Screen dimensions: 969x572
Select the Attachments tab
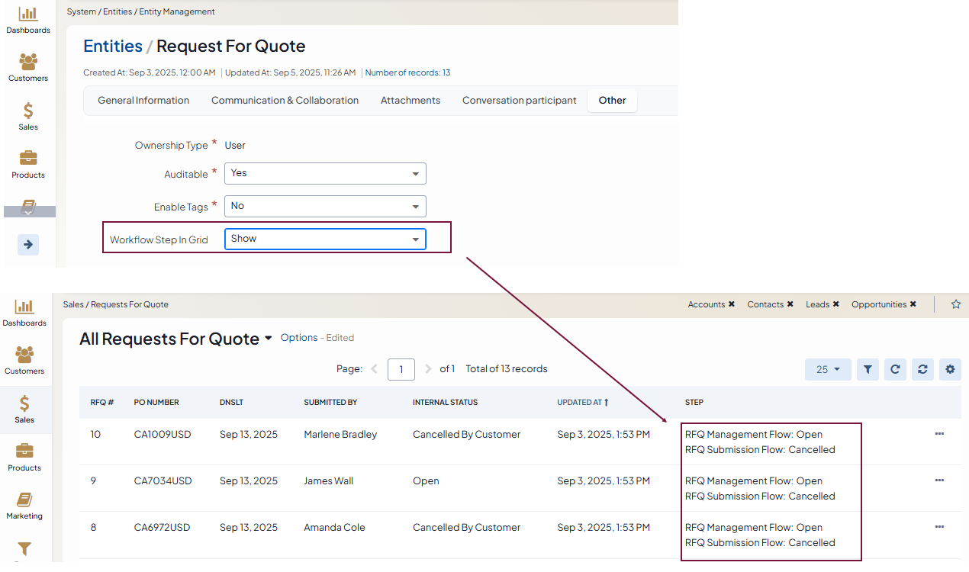pyautogui.click(x=410, y=101)
